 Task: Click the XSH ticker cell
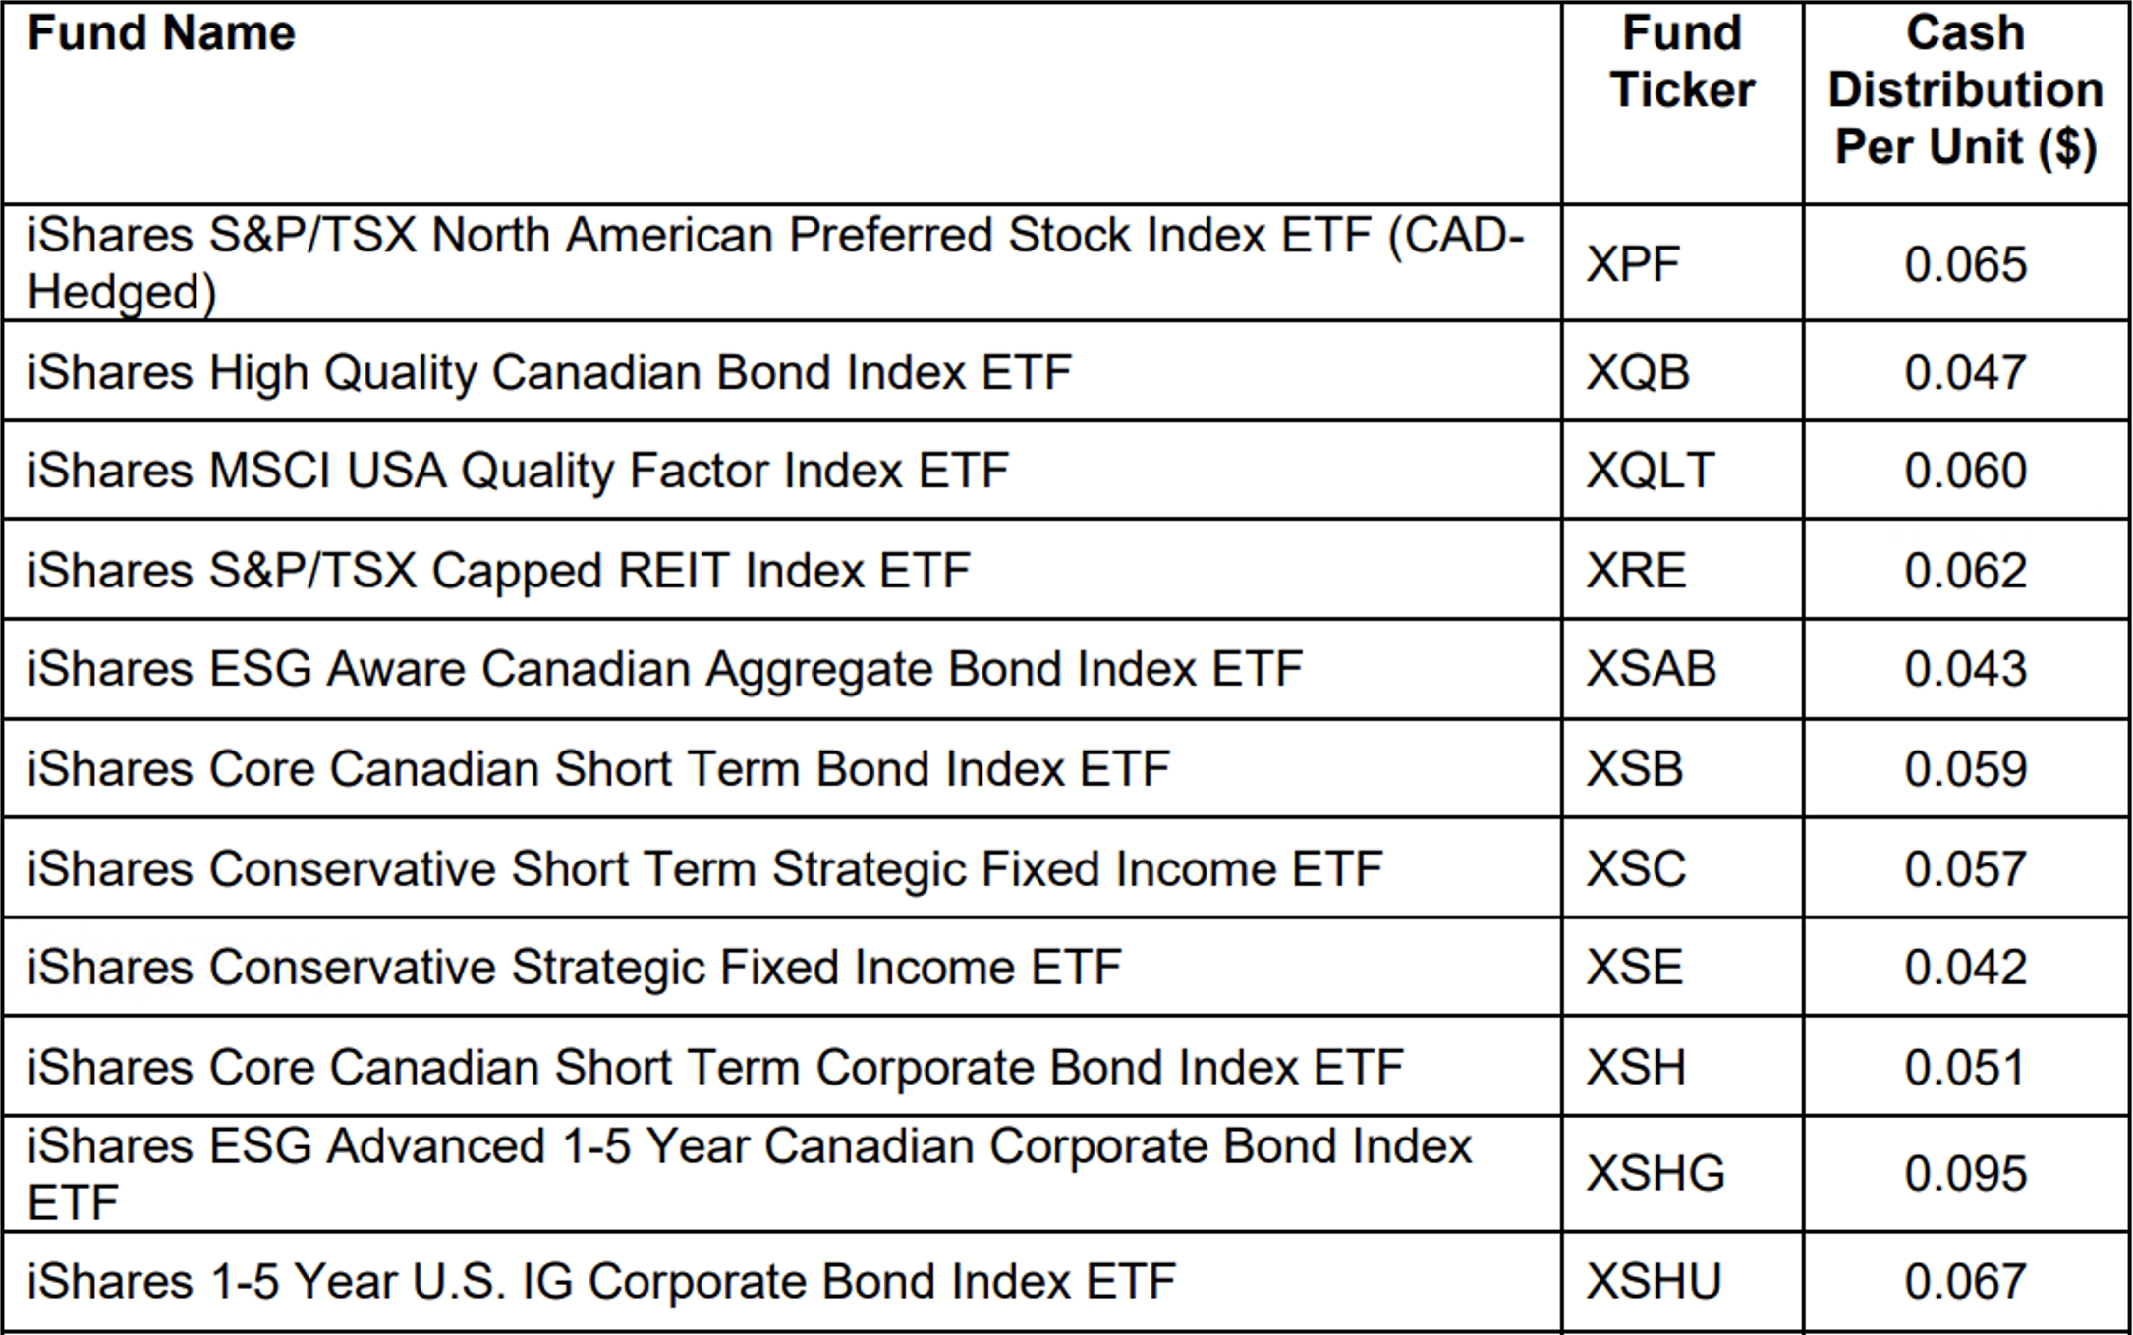(1636, 1068)
